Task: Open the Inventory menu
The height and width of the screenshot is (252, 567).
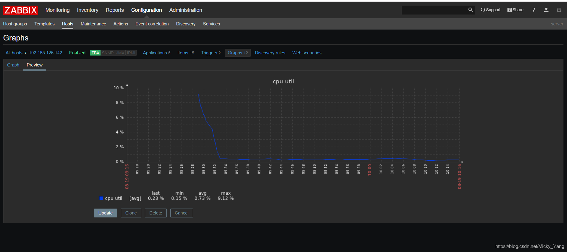Action: click(88, 10)
